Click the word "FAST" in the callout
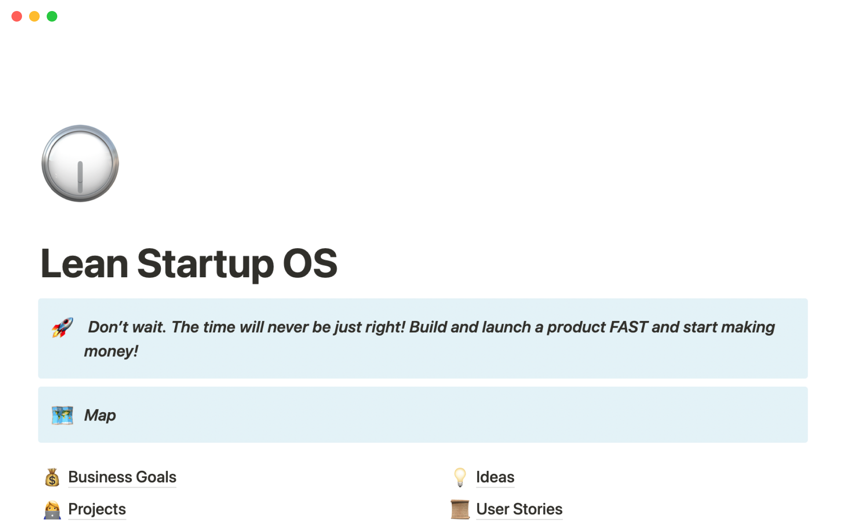 [x=628, y=327]
